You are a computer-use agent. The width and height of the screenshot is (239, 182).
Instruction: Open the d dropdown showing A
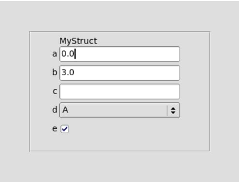coord(120,111)
